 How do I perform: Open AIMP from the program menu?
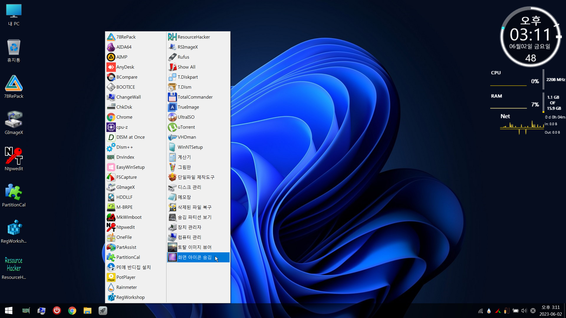click(136, 57)
